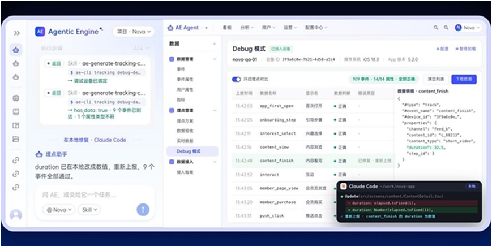Open the 看板 menu item
This screenshot has width=492, height=247.
pos(227,28)
